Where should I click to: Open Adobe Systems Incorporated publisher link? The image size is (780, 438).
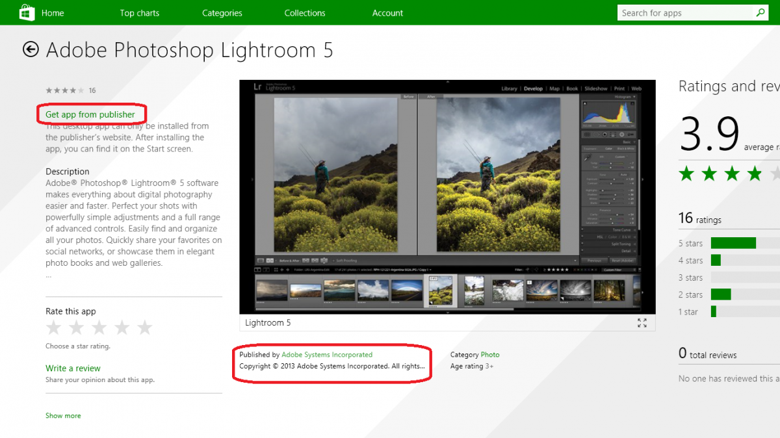coord(327,355)
